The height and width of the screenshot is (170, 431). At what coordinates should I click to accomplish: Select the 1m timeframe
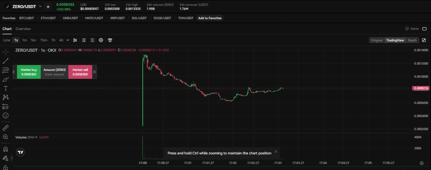(25, 40)
